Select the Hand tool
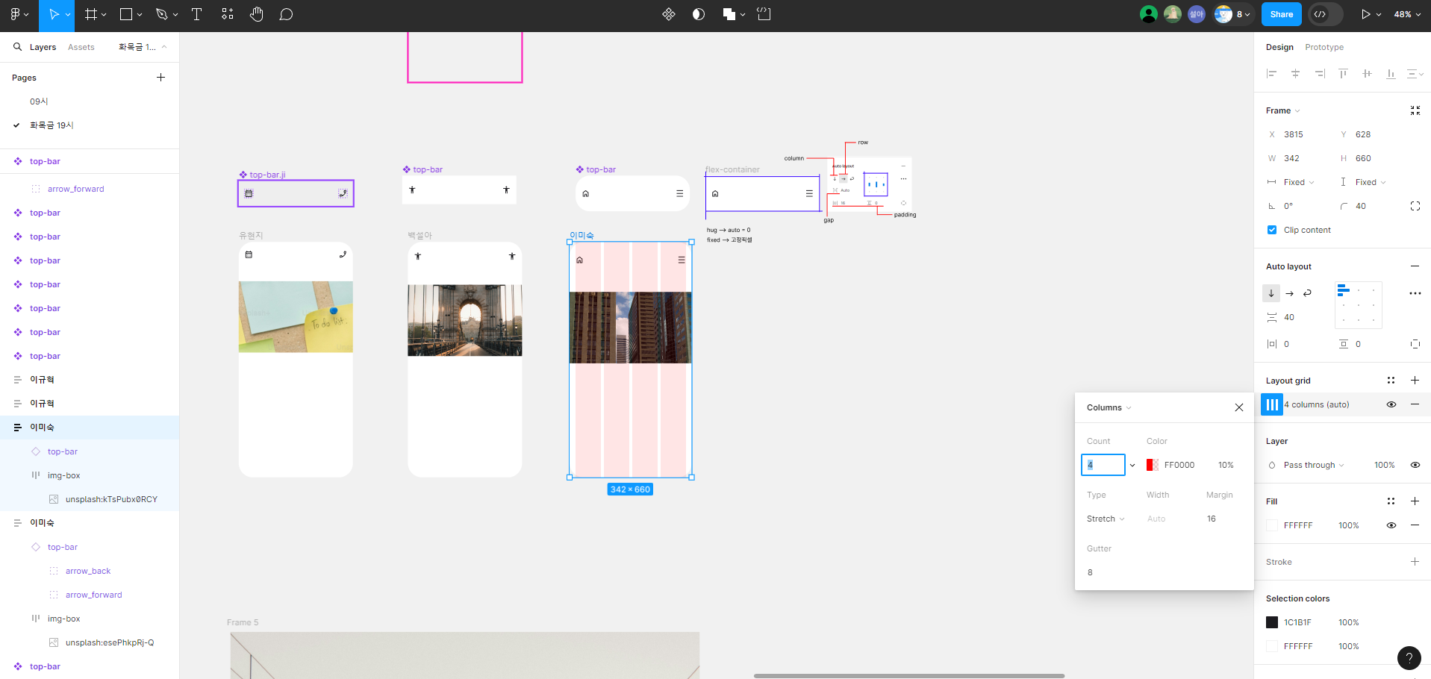This screenshot has width=1431, height=679. click(257, 14)
